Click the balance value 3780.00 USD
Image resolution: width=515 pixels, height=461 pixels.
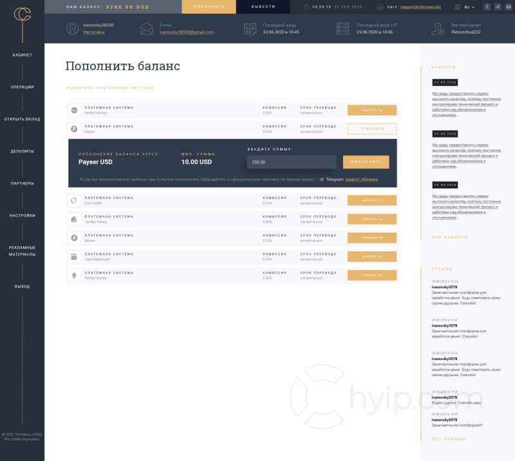point(127,7)
